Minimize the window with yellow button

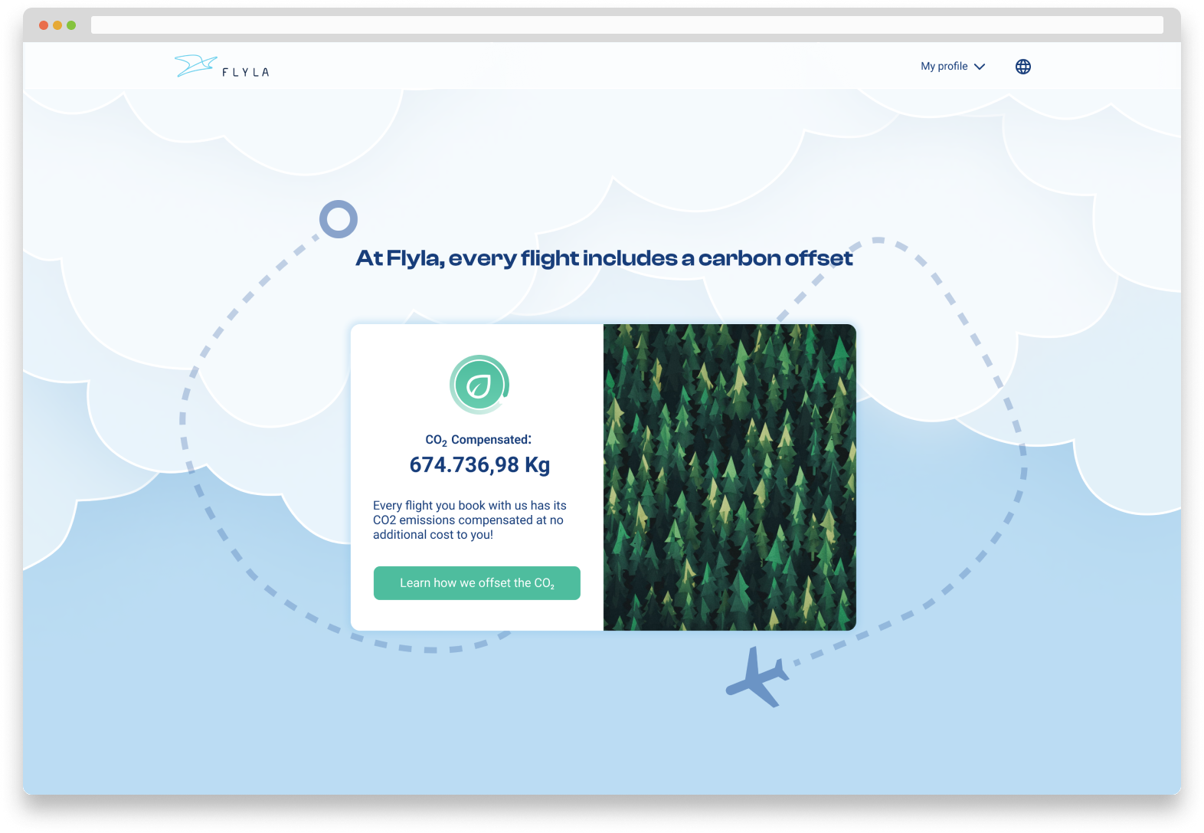point(57,25)
